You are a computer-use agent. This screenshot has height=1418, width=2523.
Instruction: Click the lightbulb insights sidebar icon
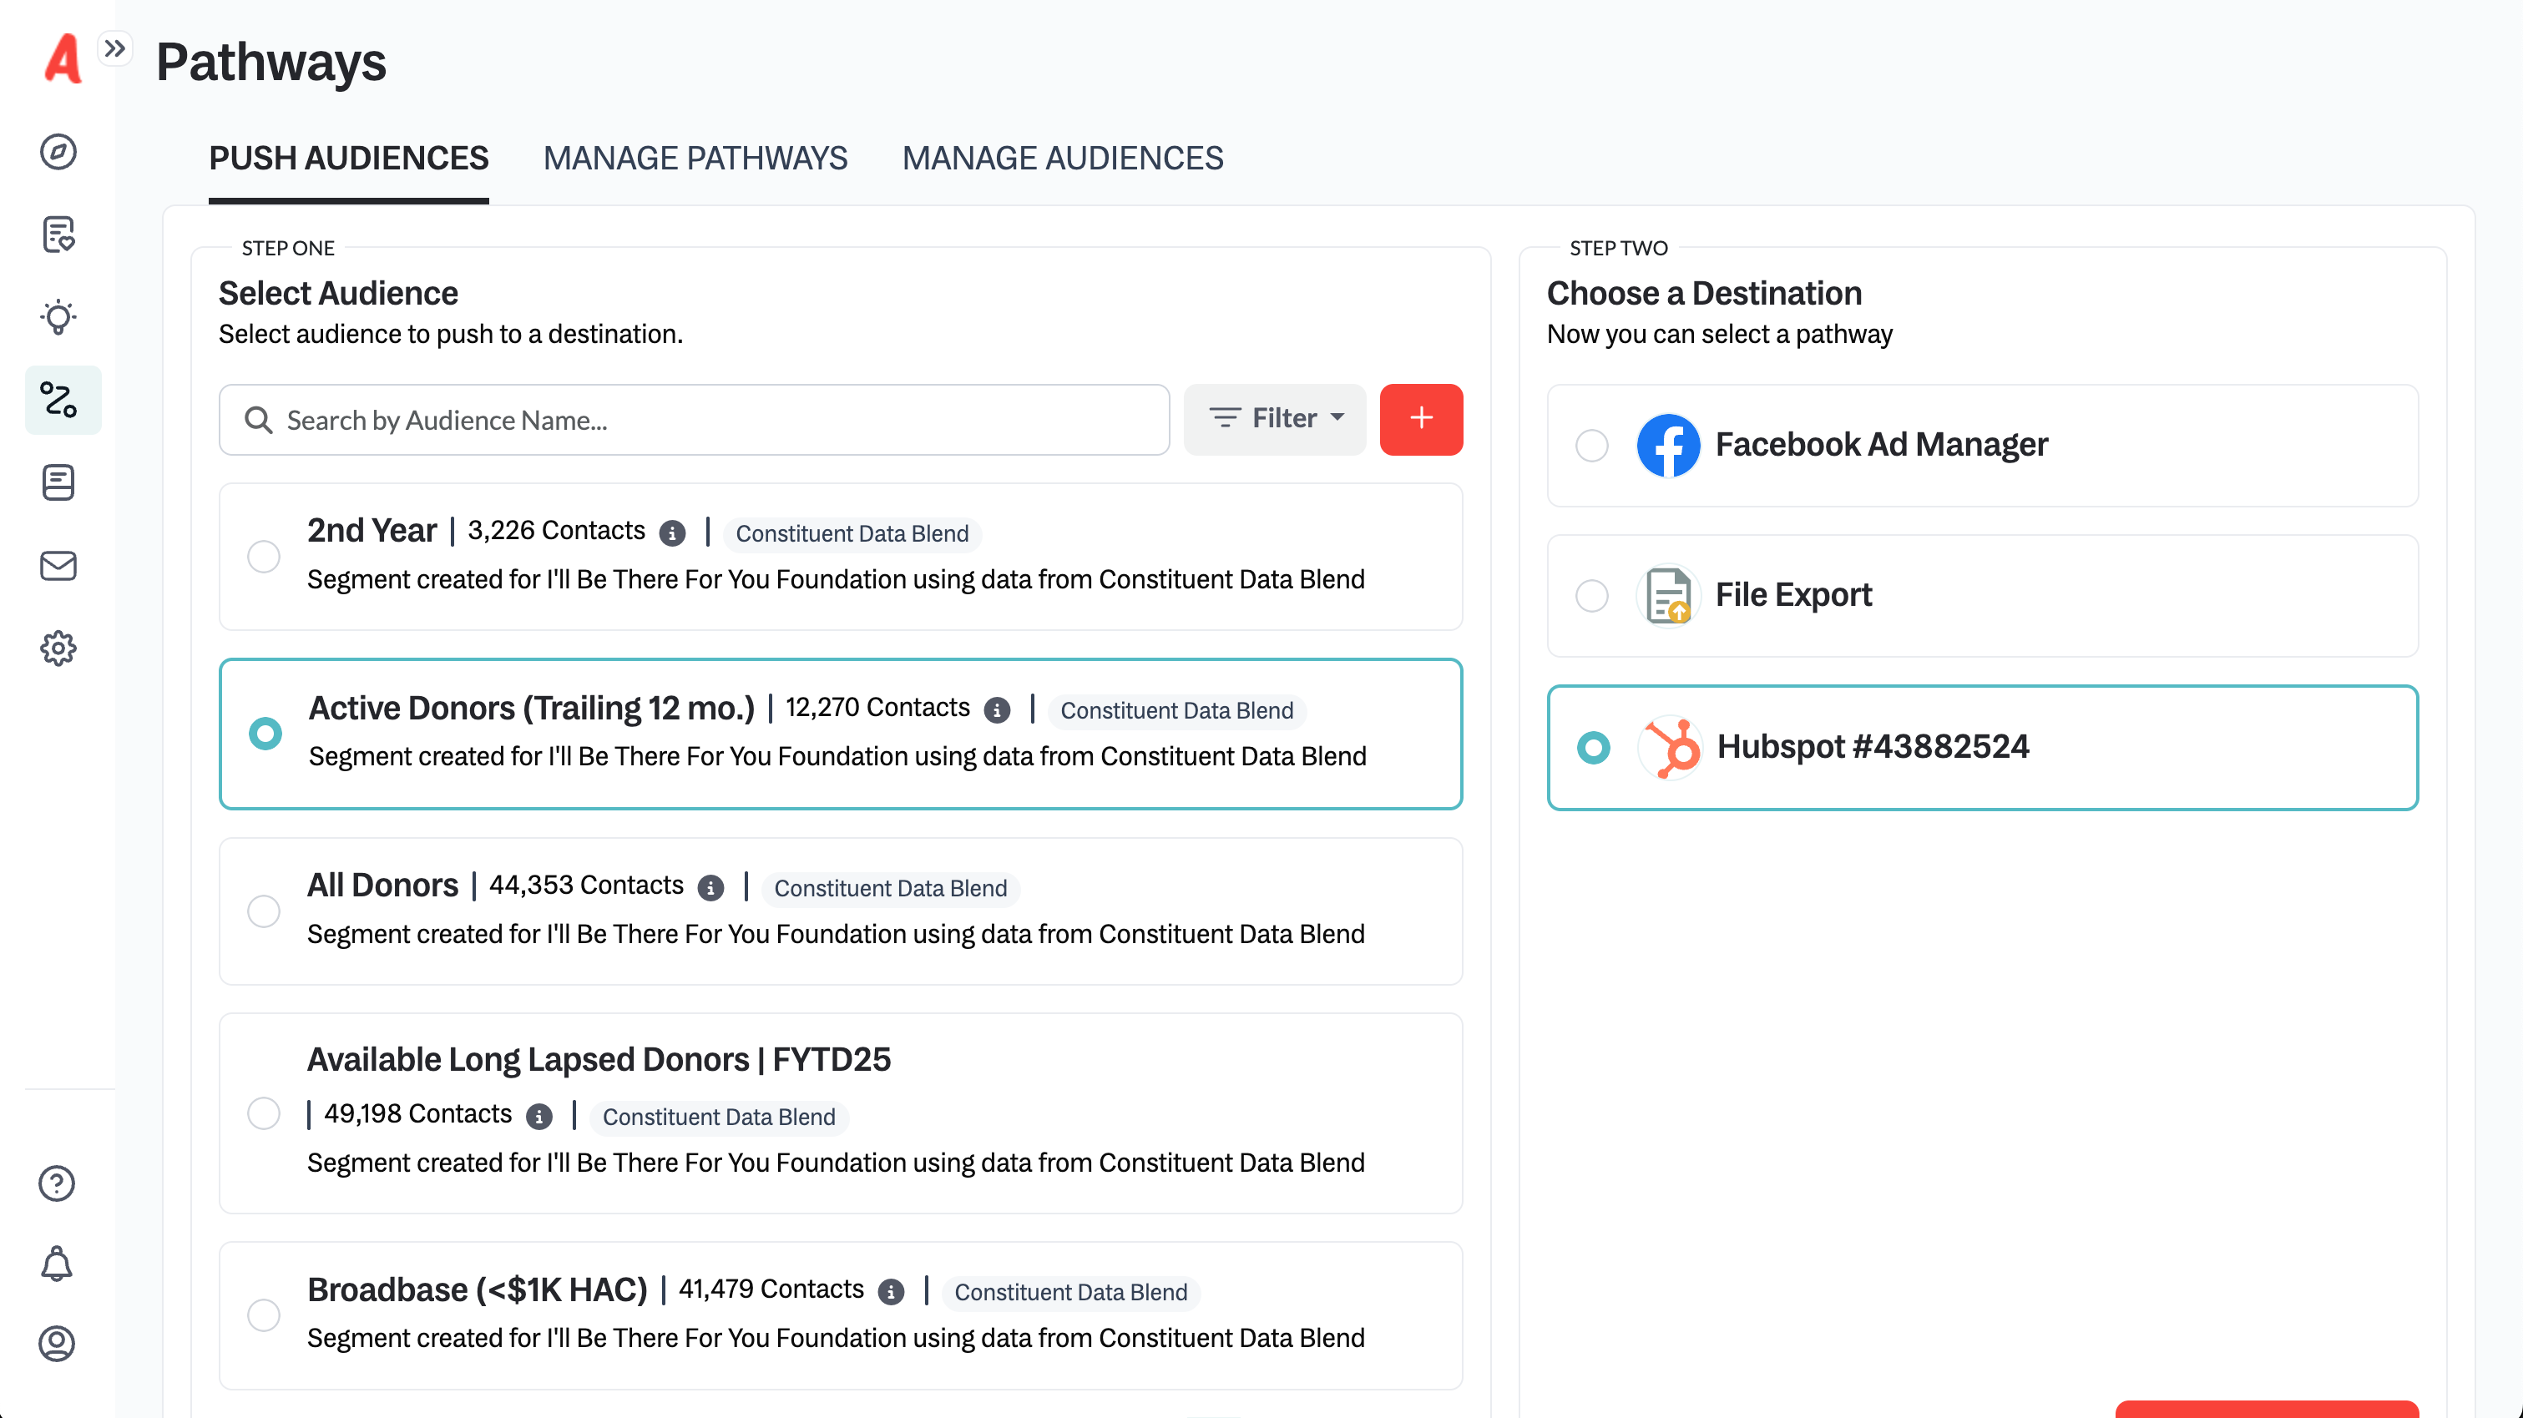58,317
